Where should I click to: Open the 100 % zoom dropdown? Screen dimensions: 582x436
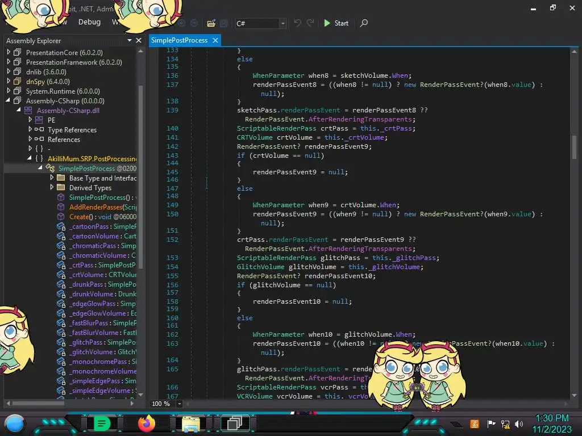pos(179,404)
